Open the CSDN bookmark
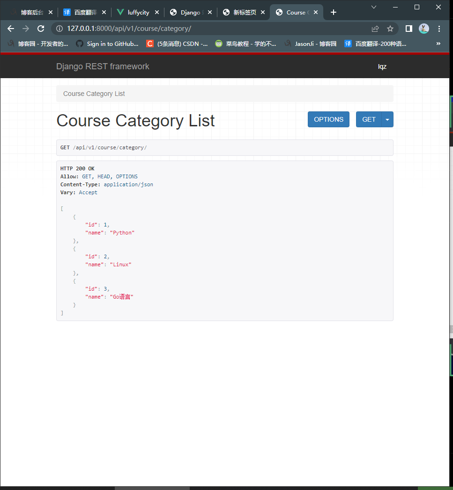 (177, 44)
